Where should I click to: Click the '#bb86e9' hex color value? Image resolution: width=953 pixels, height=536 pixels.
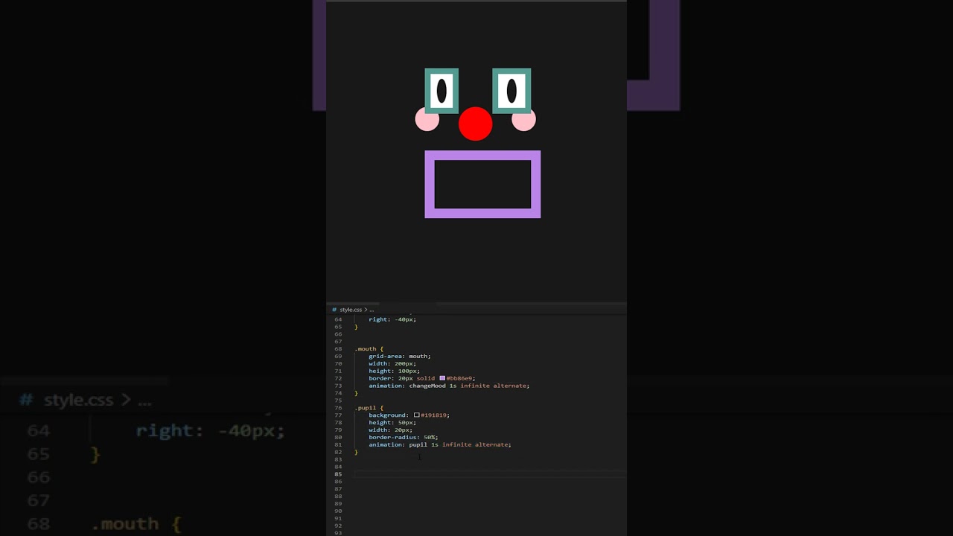460,378
